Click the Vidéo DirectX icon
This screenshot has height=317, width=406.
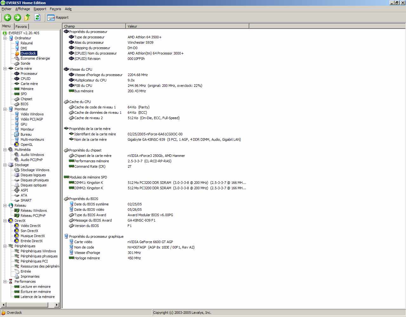(x=17, y=226)
